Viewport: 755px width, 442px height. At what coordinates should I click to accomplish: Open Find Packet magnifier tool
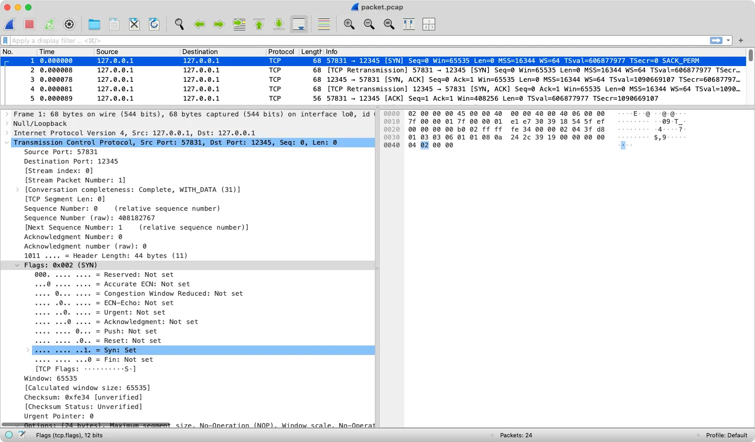coord(179,24)
